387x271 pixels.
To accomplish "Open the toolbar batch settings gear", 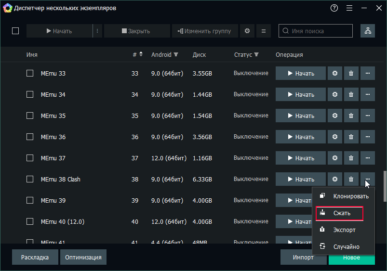I will click(x=247, y=31).
